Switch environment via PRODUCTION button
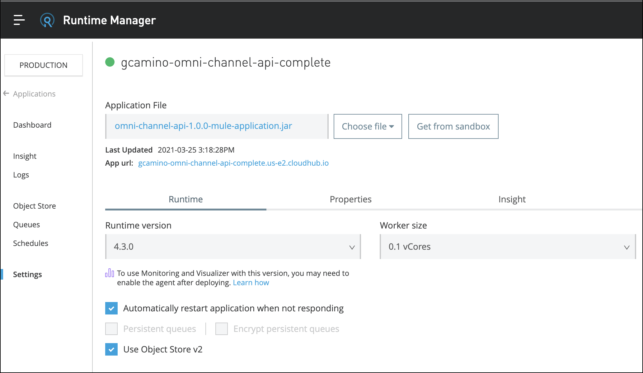Screen dimensions: 643x373 pos(44,65)
